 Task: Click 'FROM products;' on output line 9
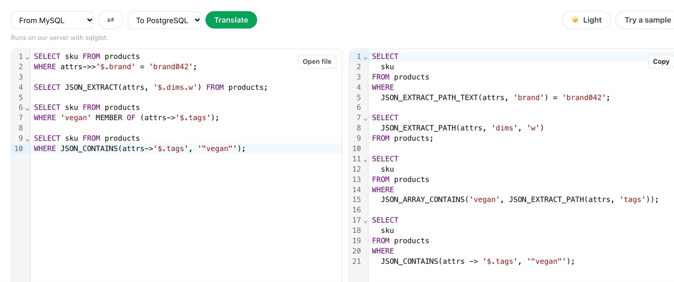[x=402, y=138]
